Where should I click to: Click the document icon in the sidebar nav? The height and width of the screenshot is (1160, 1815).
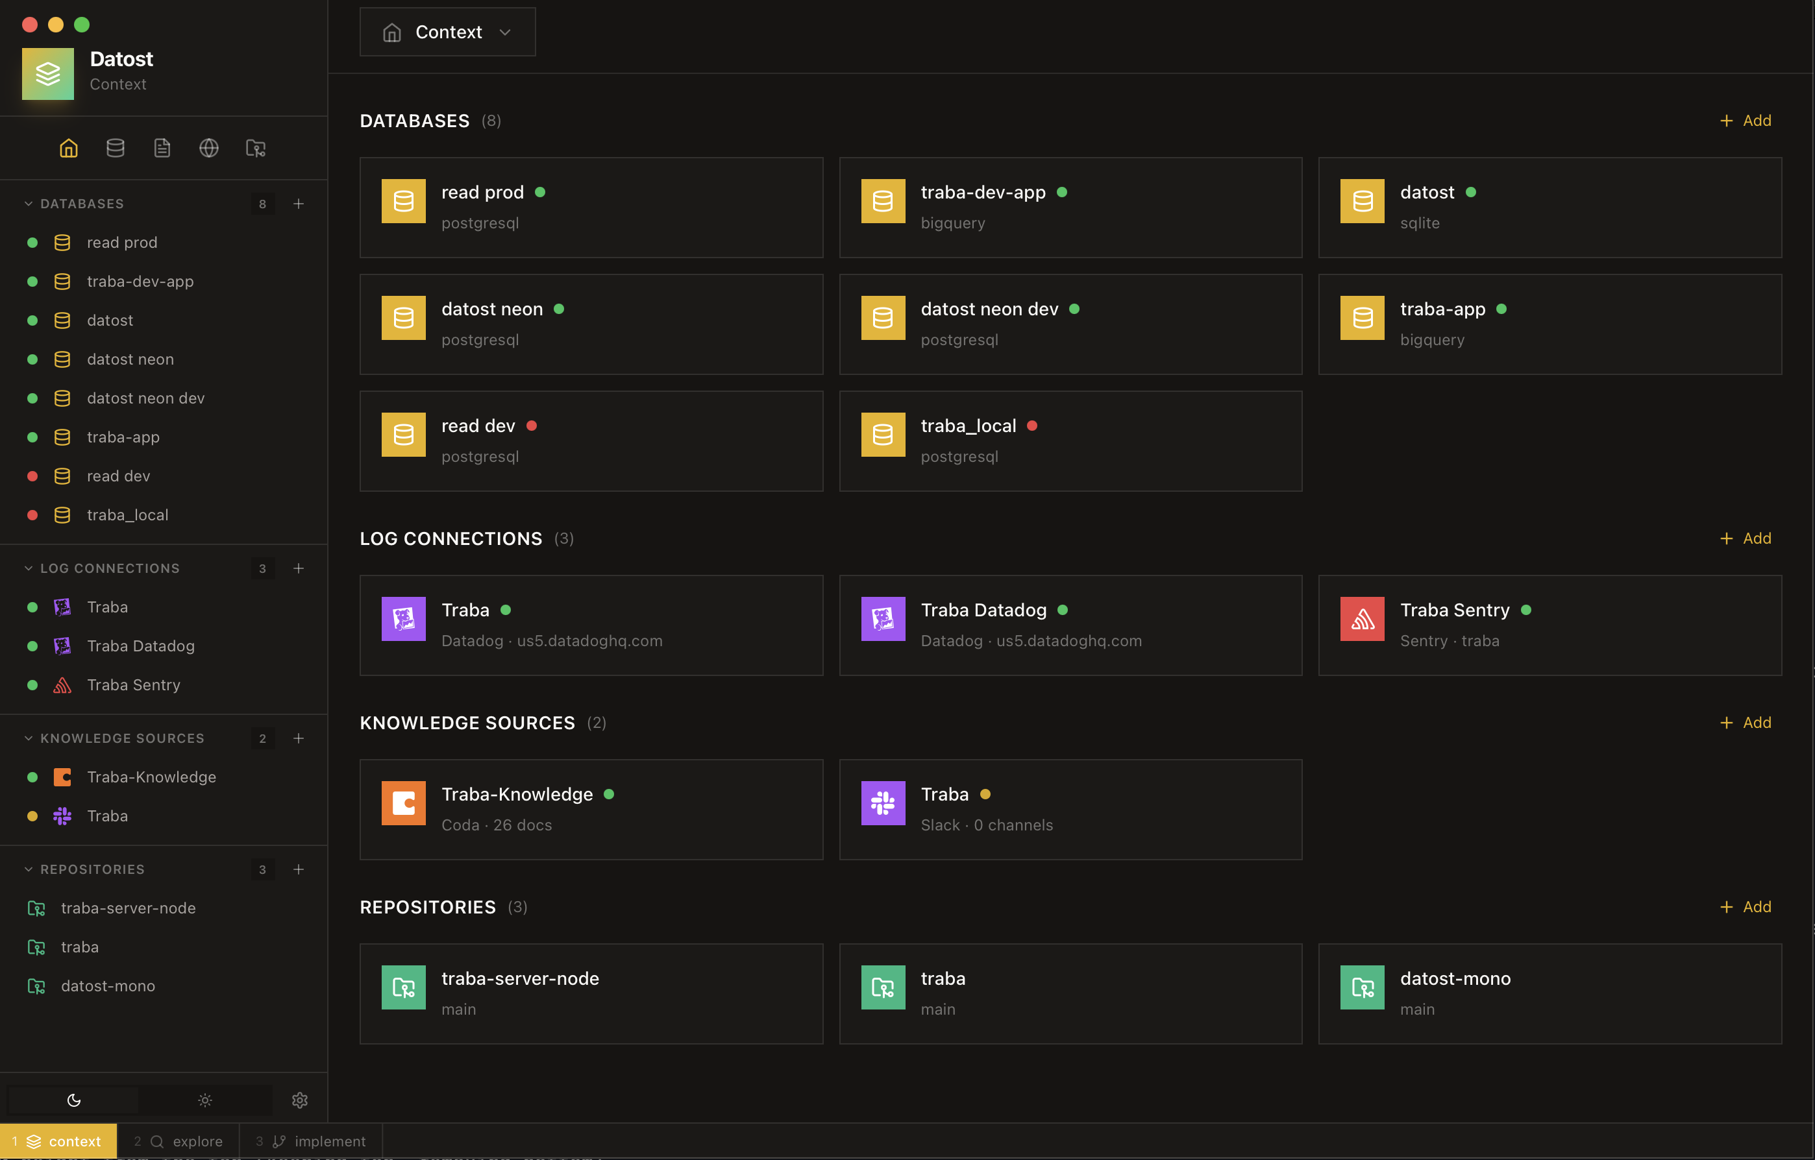point(162,148)
